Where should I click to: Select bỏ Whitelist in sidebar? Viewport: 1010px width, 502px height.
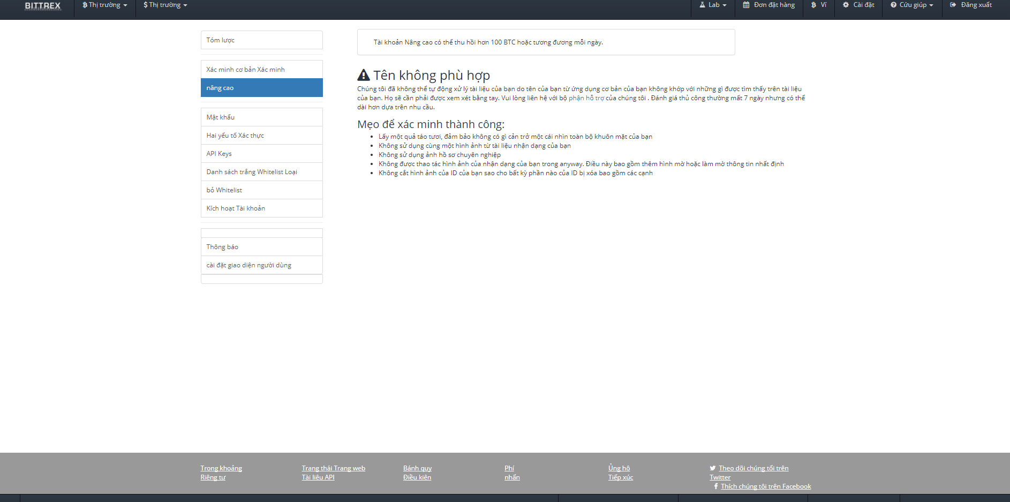coord(262,190)
